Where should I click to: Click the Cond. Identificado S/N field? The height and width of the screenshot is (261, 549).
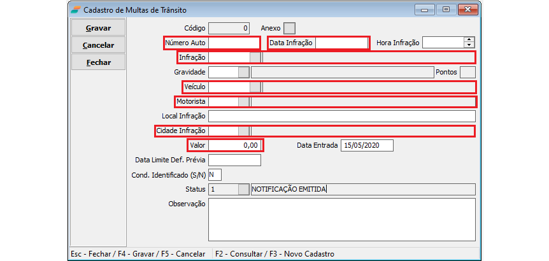click(x=215, y=174)
